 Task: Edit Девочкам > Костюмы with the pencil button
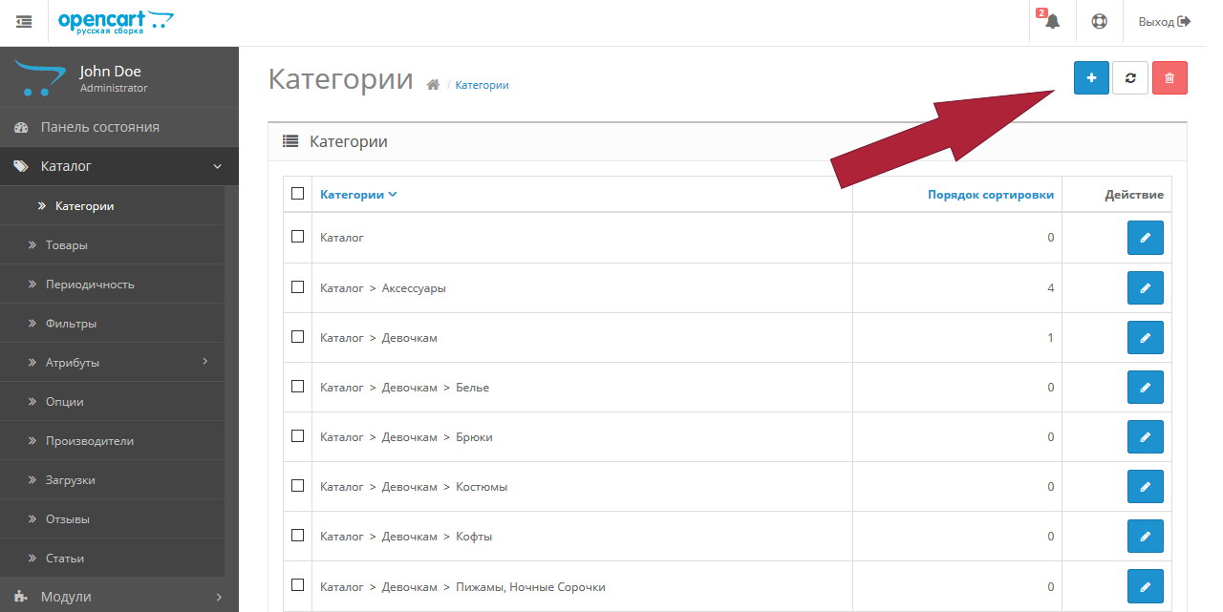pyautogui.click(x=1145, y=486)
